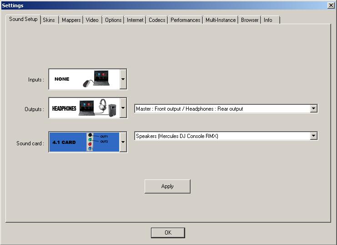The height and width of the screenshot is (245, 337).
Task: Open the Video tab
Action: coord(92,20)
